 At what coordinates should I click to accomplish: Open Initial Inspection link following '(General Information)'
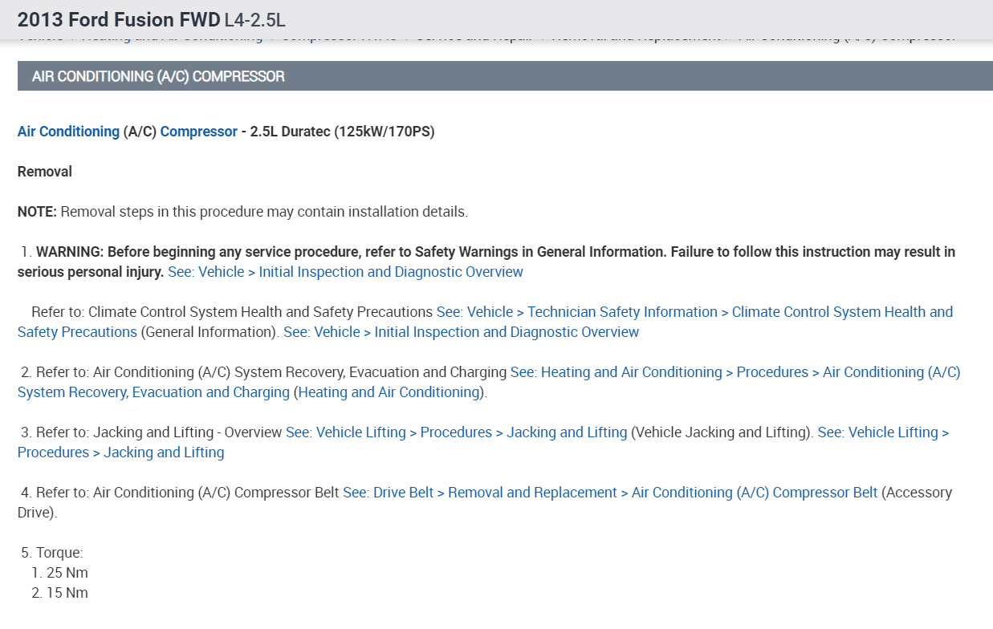(x=462, y=332)
